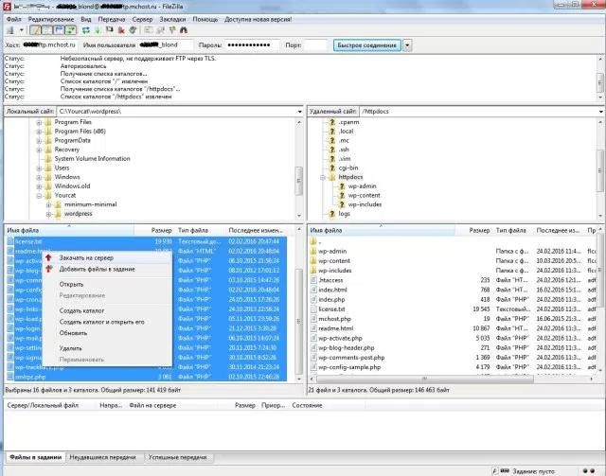This screenshot has width=606, height=476.
Task: Switch to Успешные передачи tab
Action: pyautogui.click(x=178, y=457)
